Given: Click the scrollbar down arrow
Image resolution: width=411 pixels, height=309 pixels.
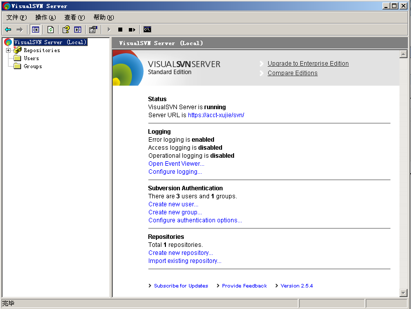Looking at the screenshot, I should click(403, 293).
